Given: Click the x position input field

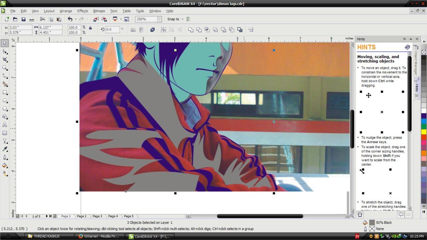Looking at the screenshot, I should pyautogui.click(x=20, y=28).
